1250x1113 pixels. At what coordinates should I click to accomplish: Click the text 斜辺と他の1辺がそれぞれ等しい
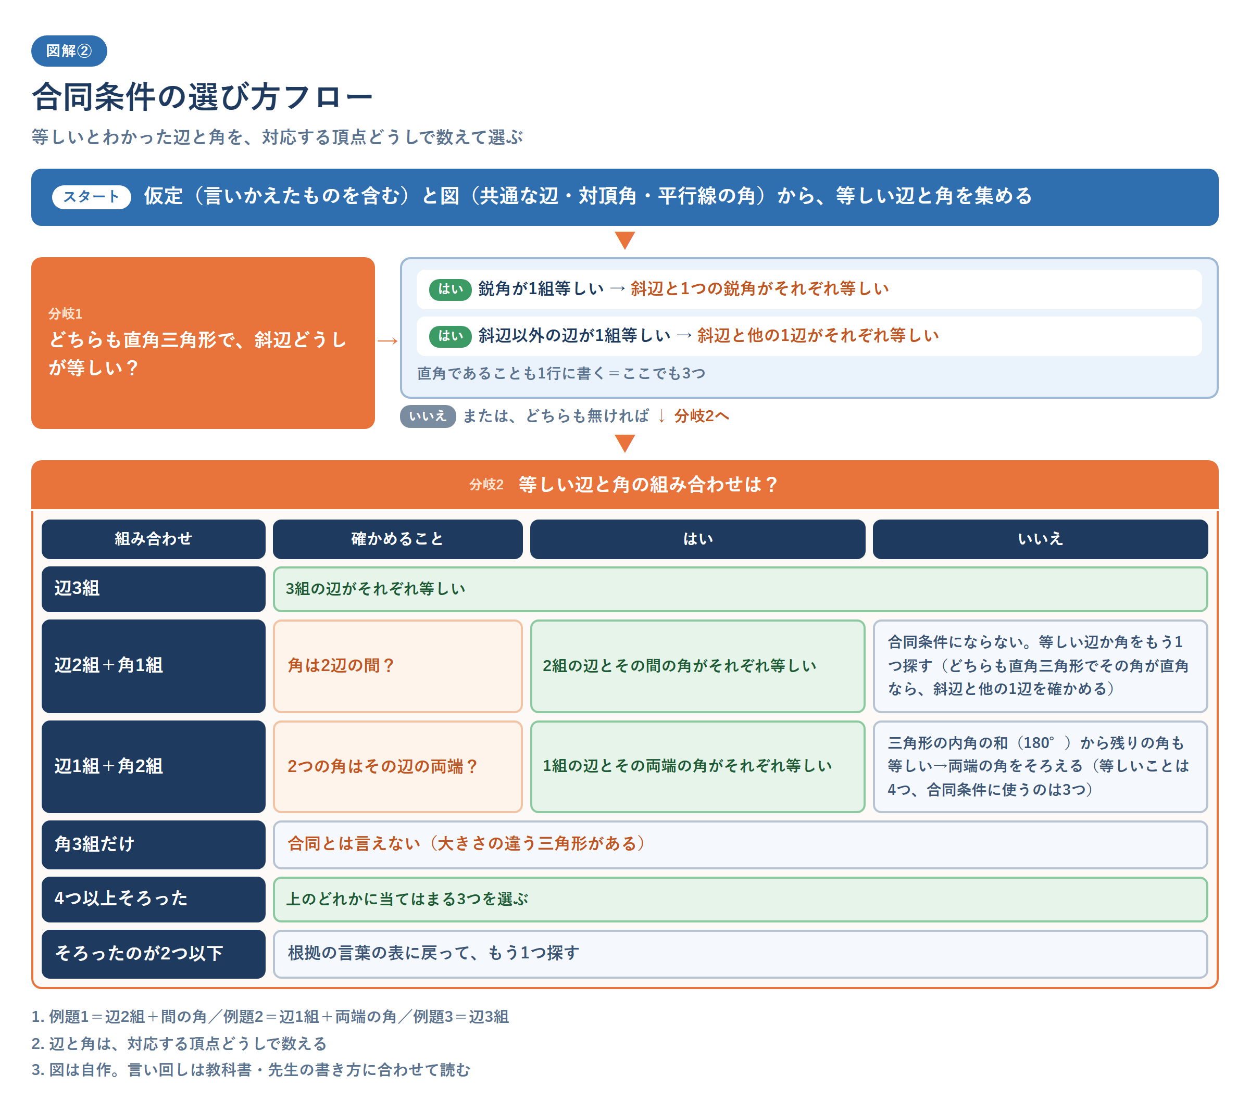(x=817, y=336)
